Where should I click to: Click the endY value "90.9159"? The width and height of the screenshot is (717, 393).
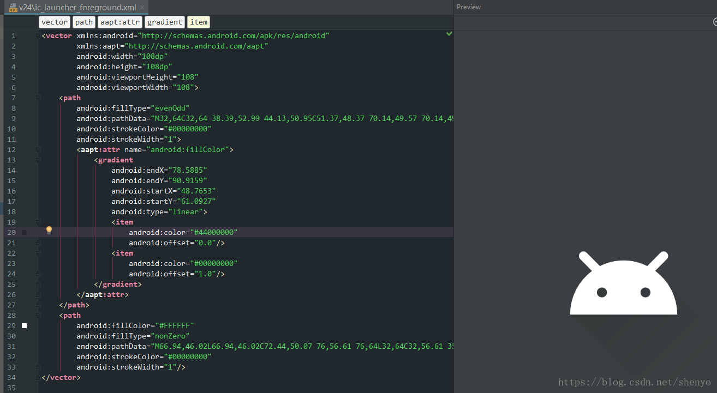point(188,180)
